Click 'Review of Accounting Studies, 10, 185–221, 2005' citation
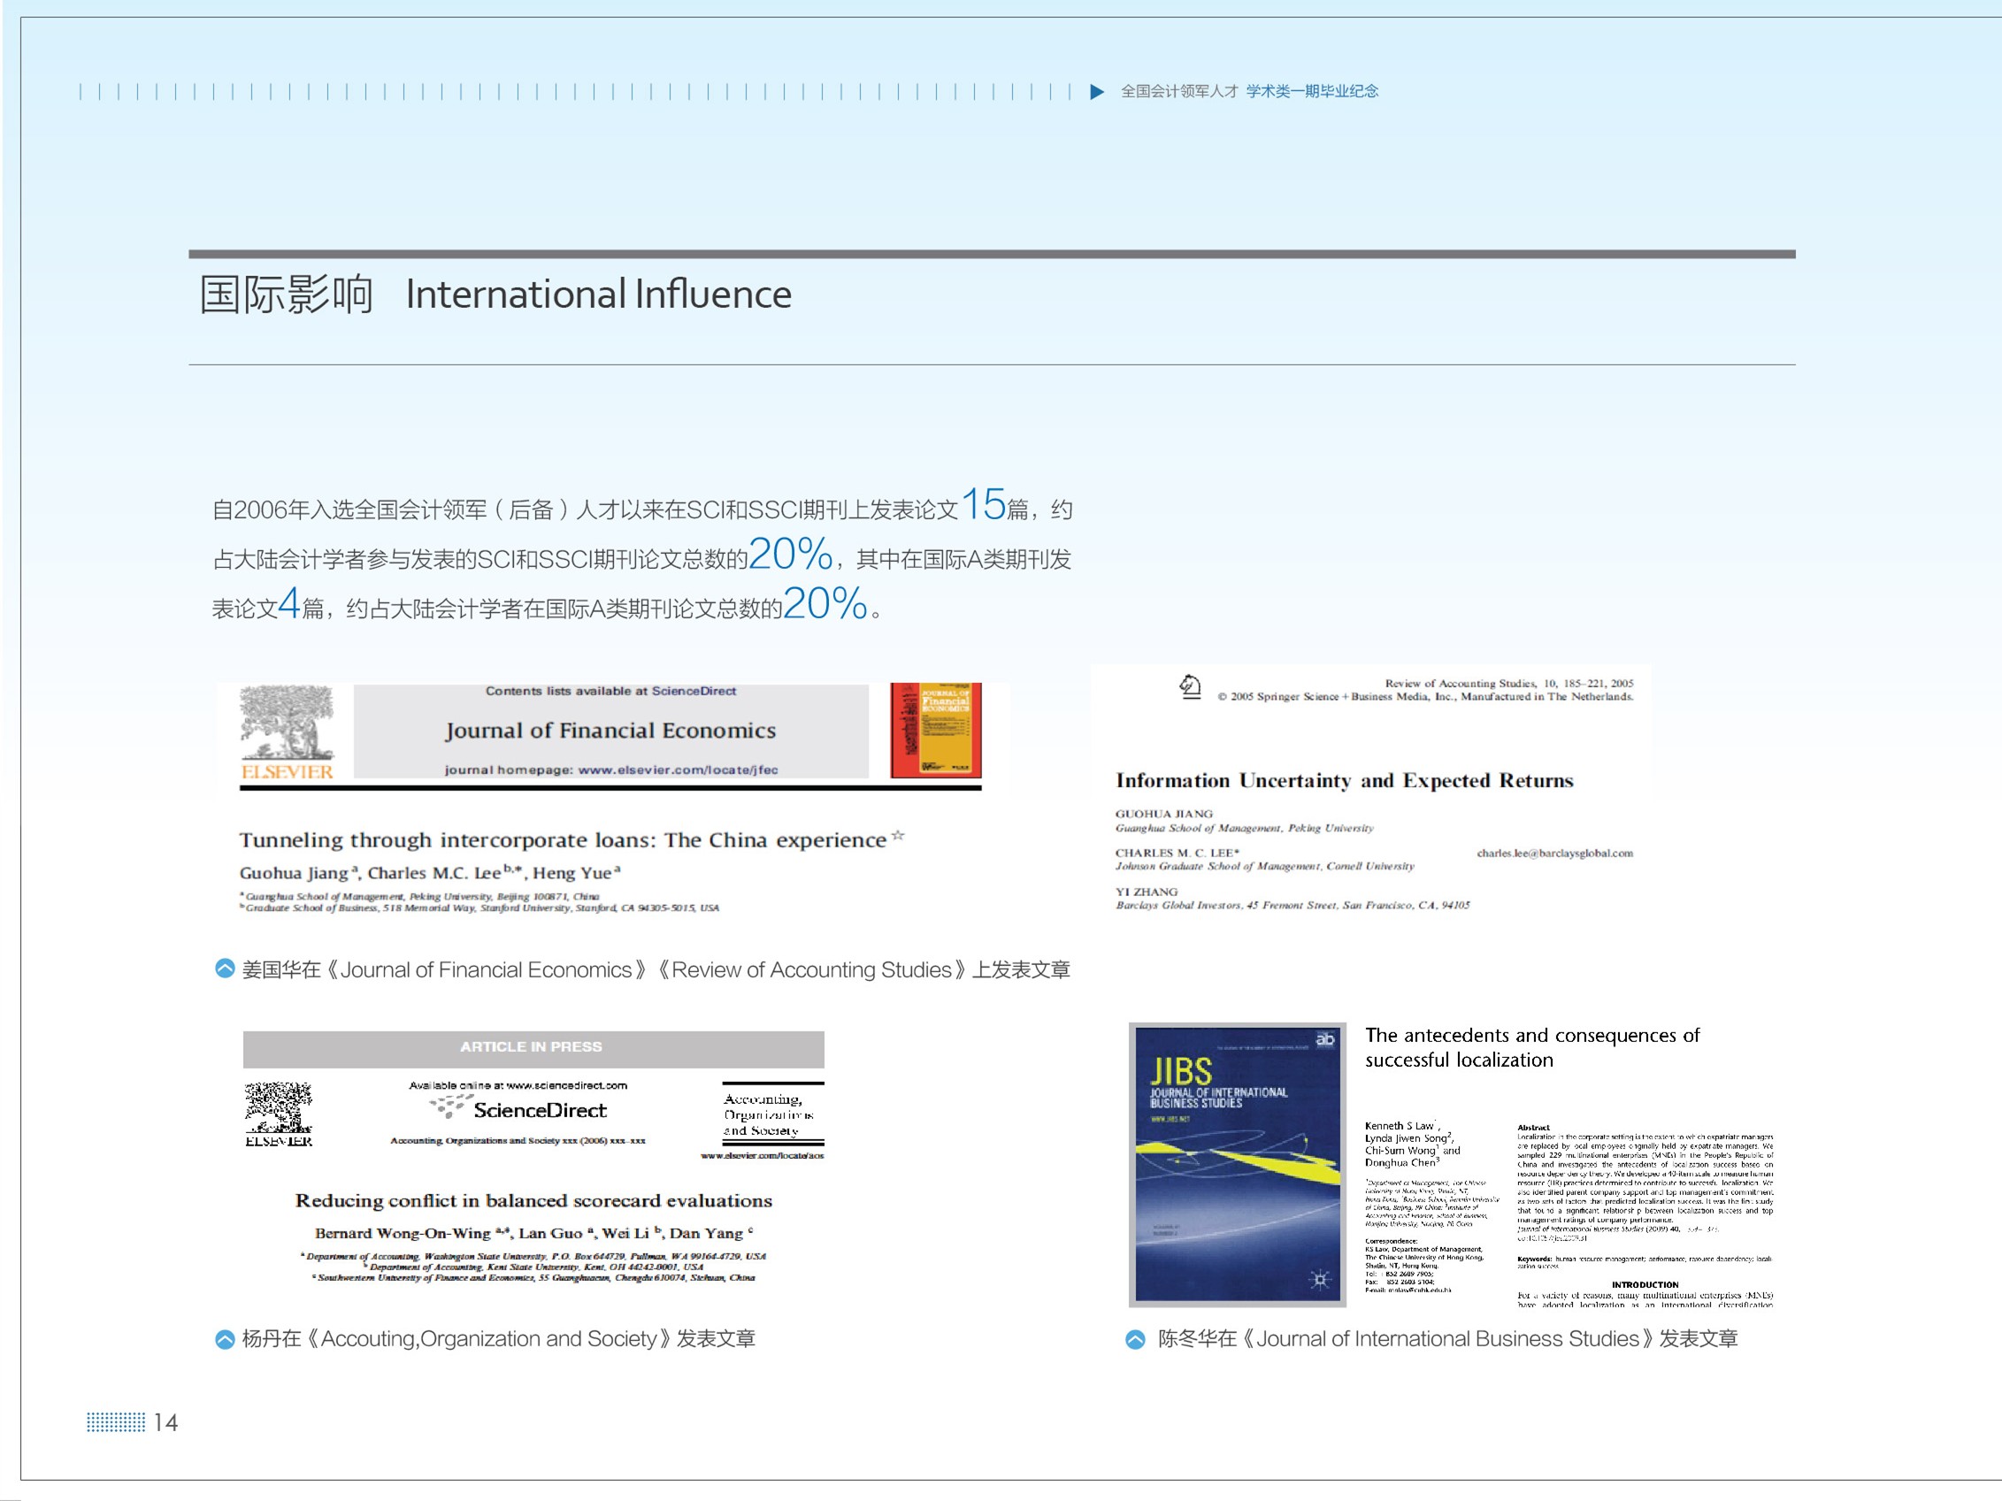 tap(1508, 684)
